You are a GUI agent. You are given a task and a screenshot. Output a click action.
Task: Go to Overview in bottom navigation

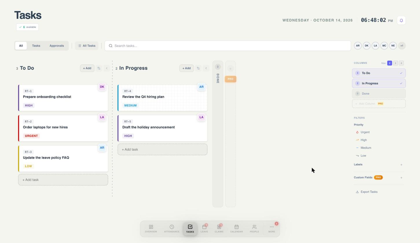point(151,229)
